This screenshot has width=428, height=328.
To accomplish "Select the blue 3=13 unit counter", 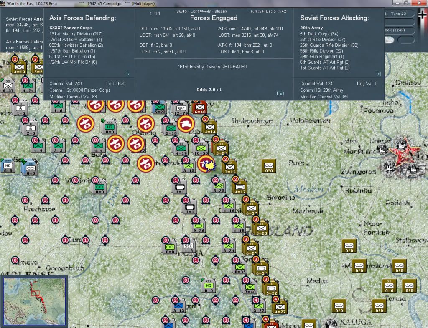I will point(178,307).
